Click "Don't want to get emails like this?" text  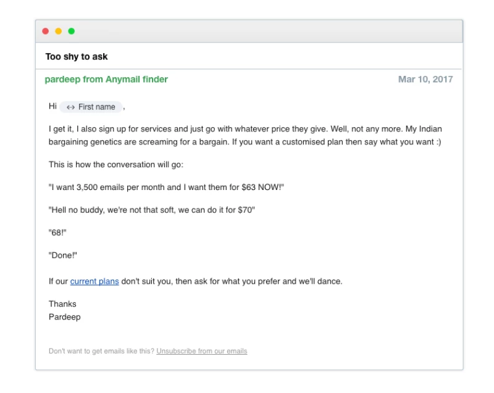(101, 351)
